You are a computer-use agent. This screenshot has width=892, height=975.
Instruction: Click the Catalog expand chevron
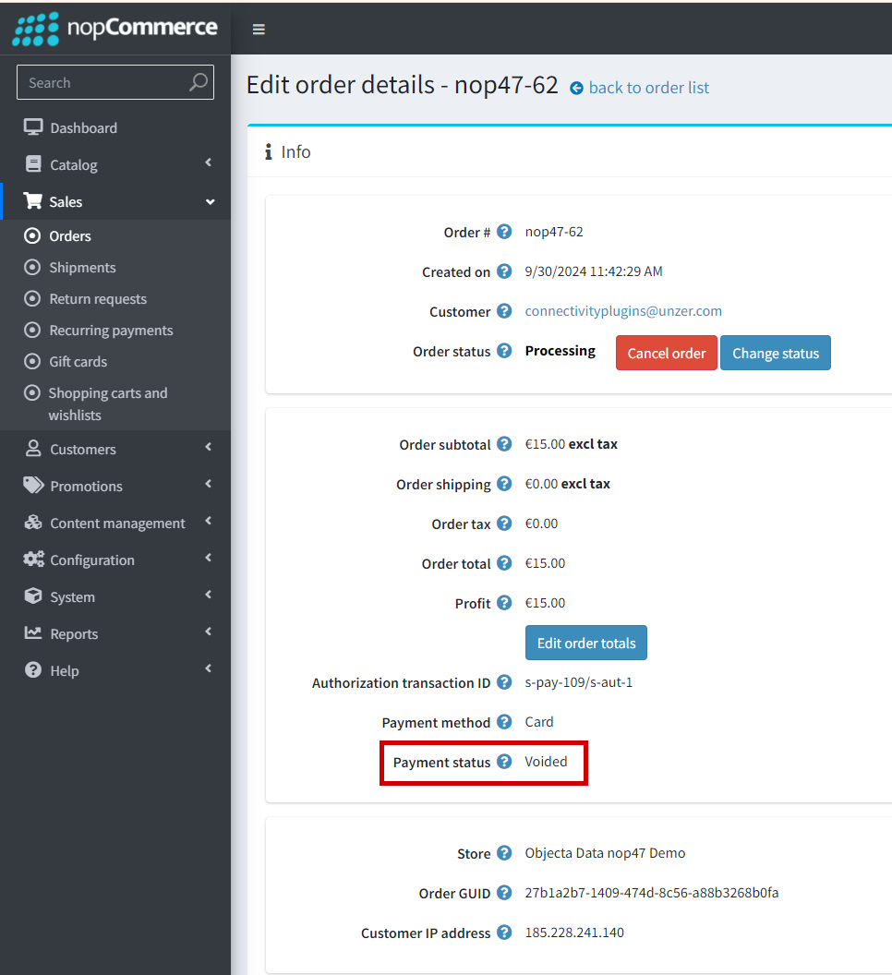(209, 162)
